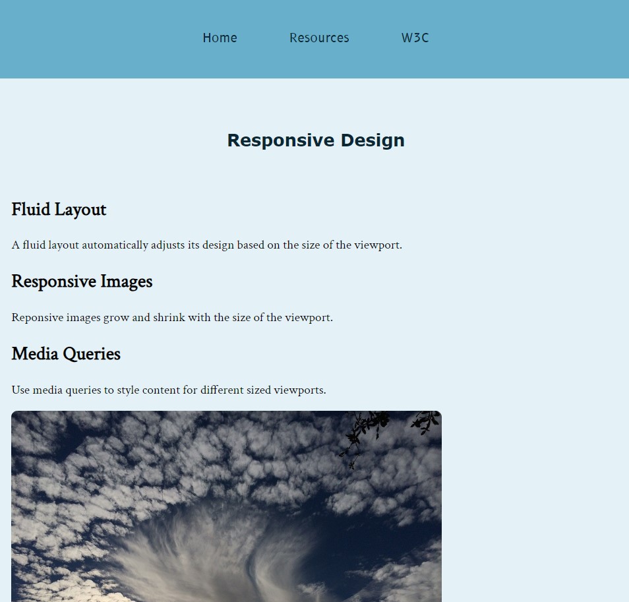Click the word 'Design' in the page title
This screenshot has height=602, width=629.
pyautogui.click(x=373, y=140)
